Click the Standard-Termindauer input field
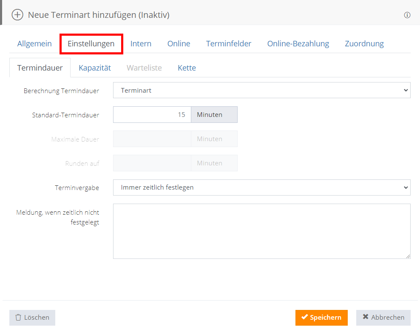 pyautogui.click(x=152, y=115)
